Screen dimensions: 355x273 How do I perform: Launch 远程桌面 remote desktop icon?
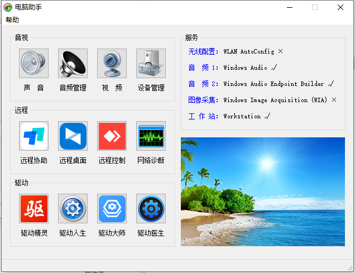point(73,136)
